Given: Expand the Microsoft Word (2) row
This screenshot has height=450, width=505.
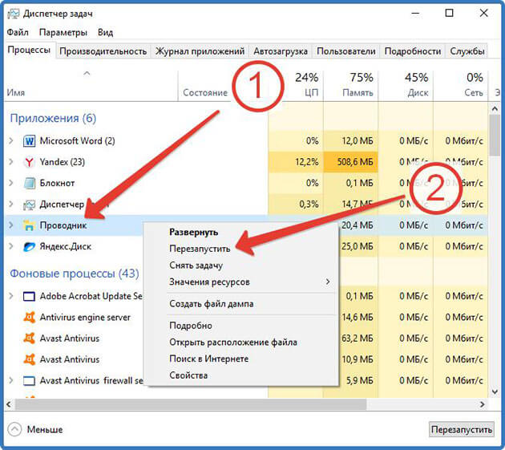Looking at the screenshot, I should tap(11, 141).
